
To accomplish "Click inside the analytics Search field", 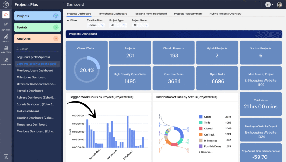I will 37,48.
